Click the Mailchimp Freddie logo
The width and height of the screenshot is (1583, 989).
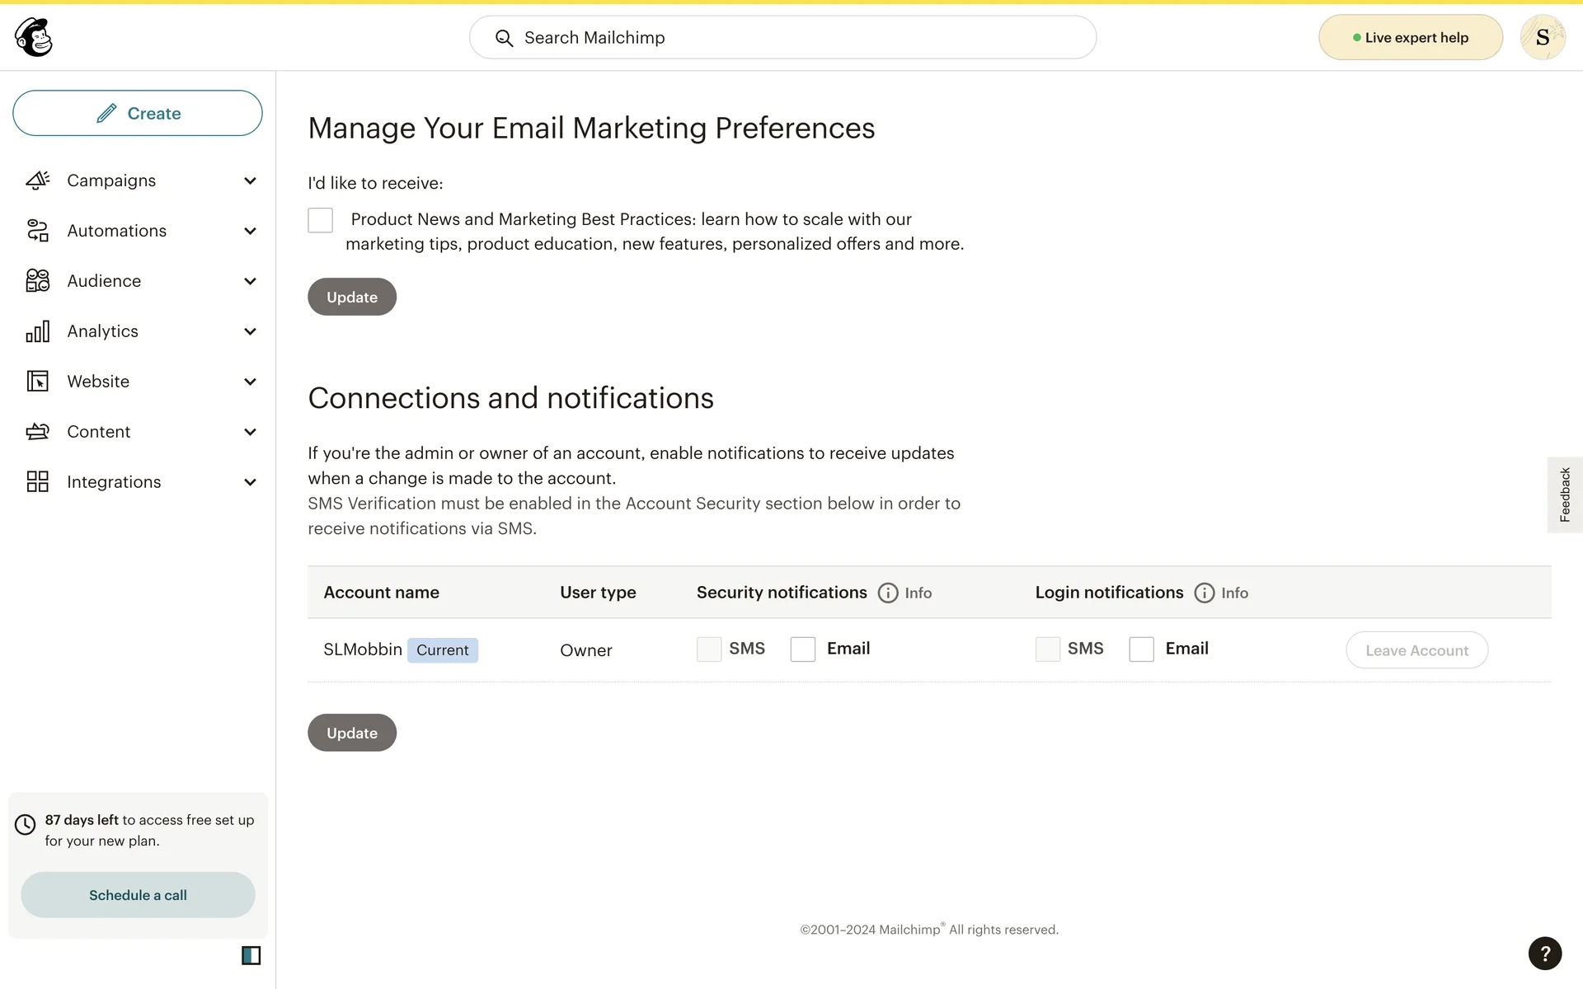coord(34,37)
